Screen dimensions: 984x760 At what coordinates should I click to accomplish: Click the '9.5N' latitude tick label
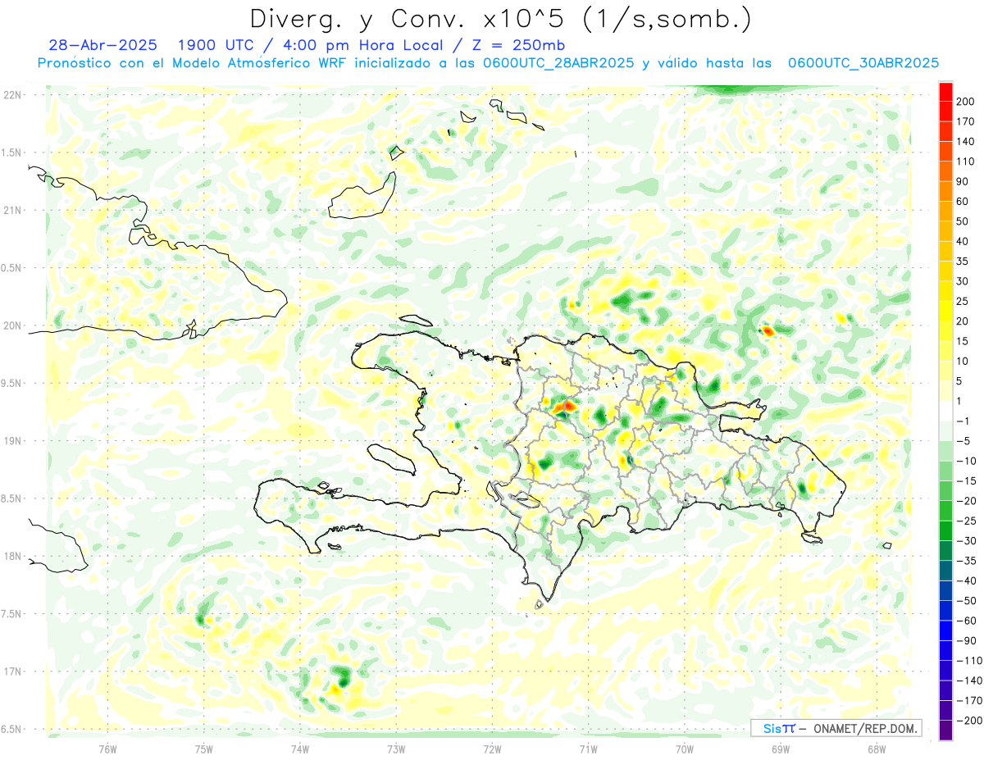coord(11,383)
